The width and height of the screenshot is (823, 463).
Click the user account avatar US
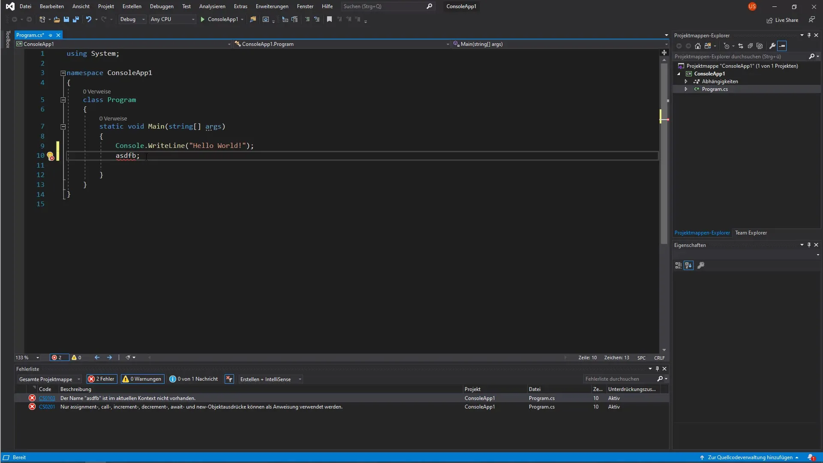click(752, 6)
